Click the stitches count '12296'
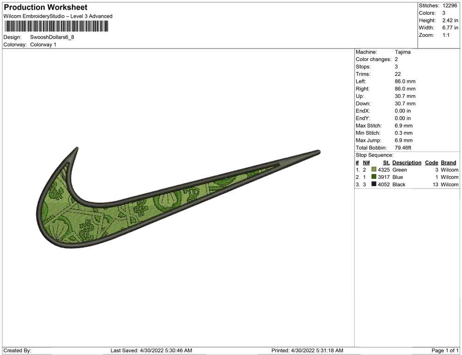Viewport: 462px width, 355px height. (449, 6)
